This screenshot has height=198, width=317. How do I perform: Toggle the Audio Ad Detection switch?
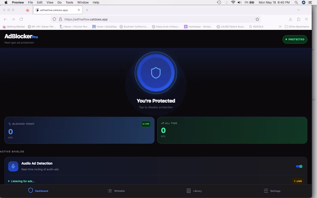299,167
